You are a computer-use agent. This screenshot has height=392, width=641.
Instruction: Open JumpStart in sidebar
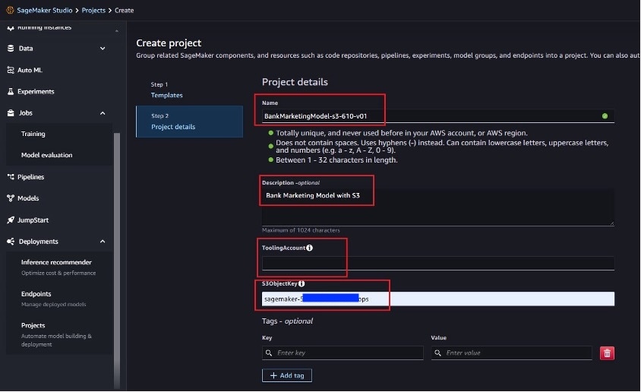pyautogui.click(x=33, y=220)
